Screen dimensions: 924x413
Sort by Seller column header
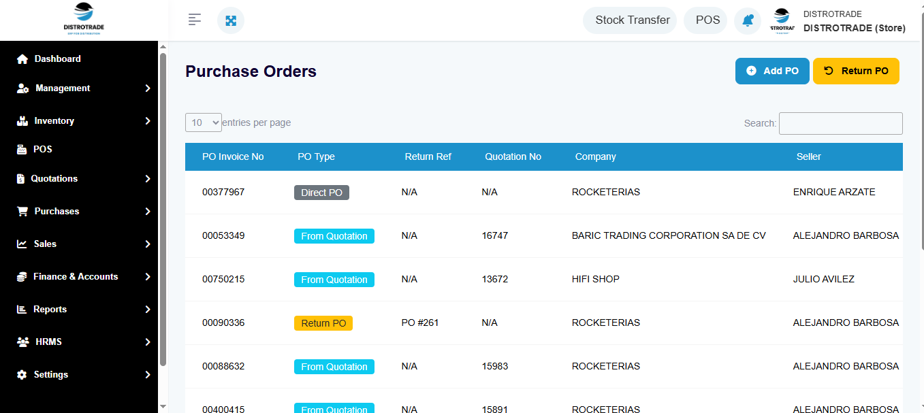(809, 156)
